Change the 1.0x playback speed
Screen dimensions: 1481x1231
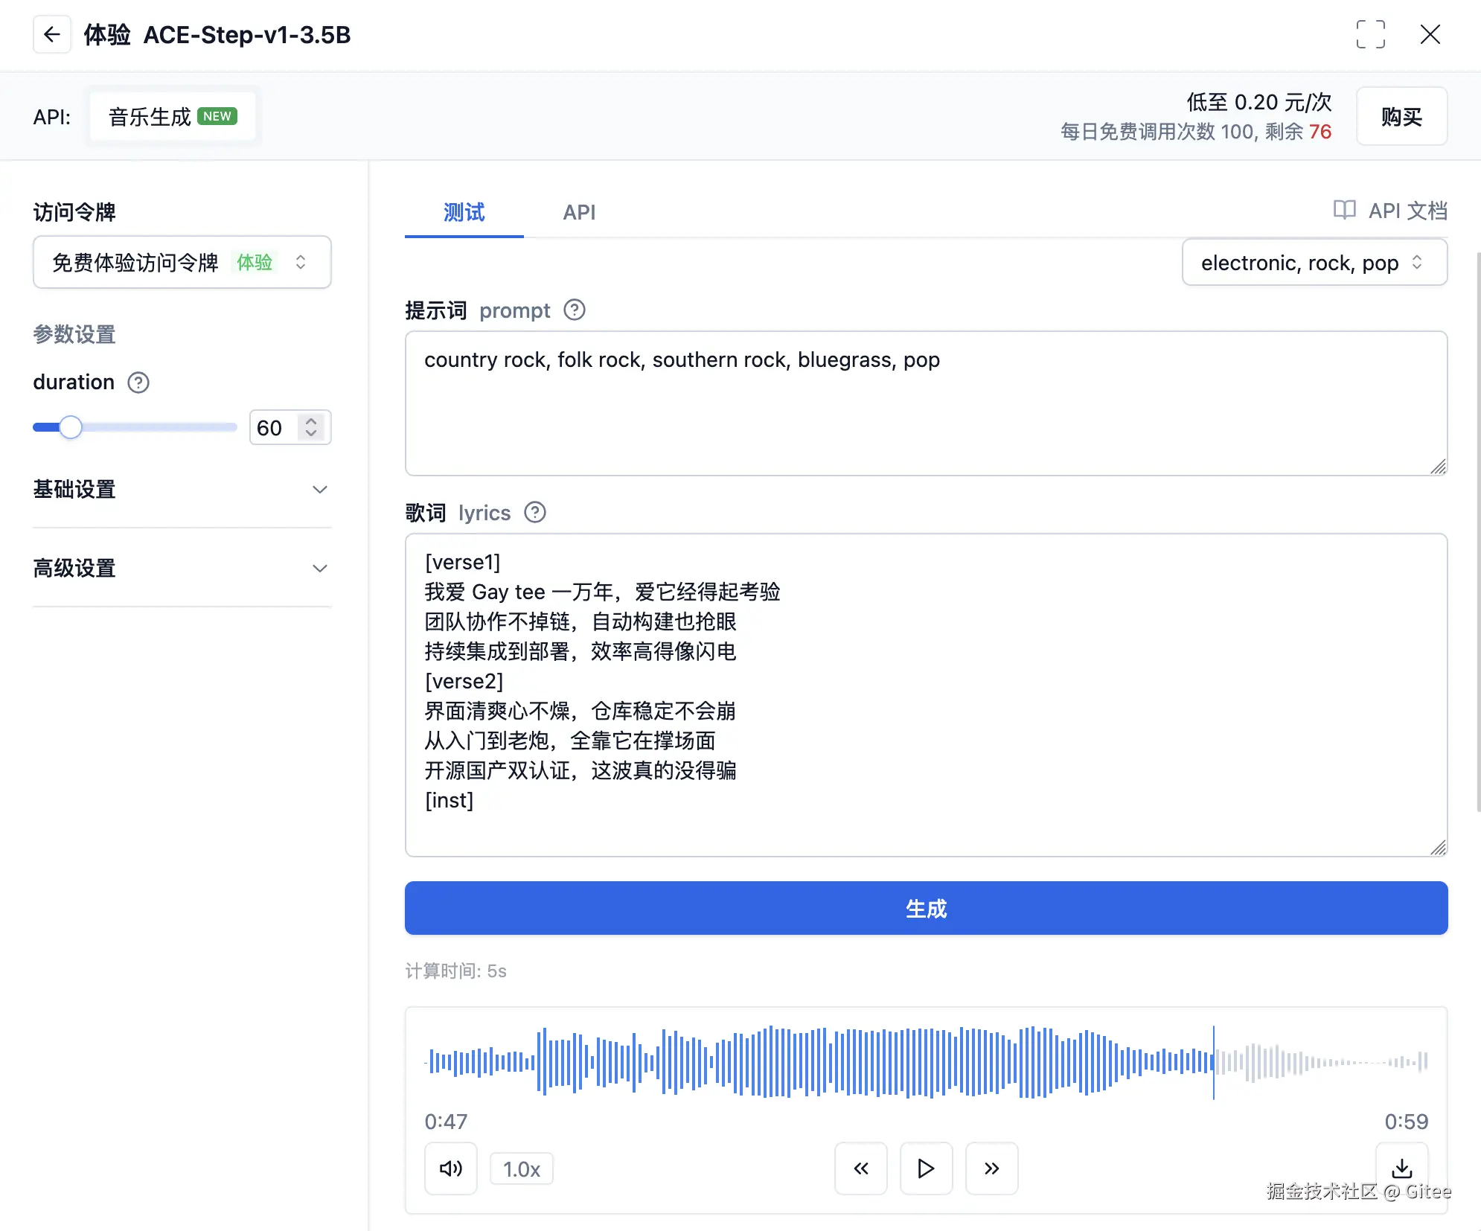tap(521, 1169)
